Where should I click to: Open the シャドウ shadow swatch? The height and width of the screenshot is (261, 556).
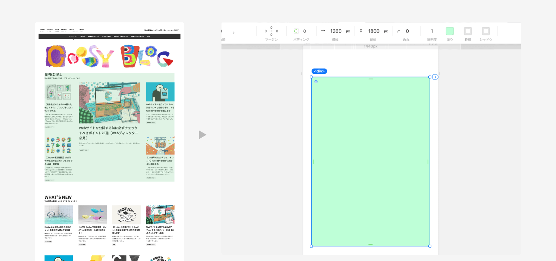(x=486, y=31)
